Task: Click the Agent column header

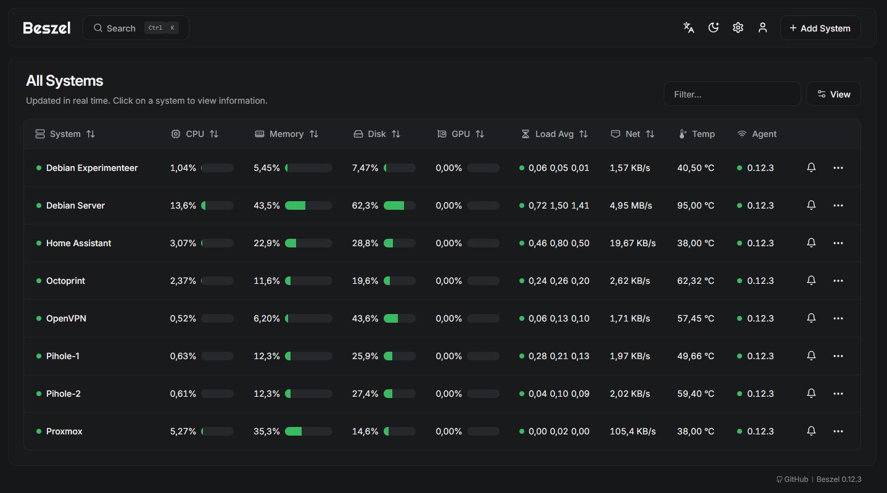Action: point(757,134)
